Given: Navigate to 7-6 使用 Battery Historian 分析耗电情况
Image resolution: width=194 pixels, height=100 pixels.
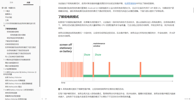Looking at the screenshot, I should [x=18, y=90].
